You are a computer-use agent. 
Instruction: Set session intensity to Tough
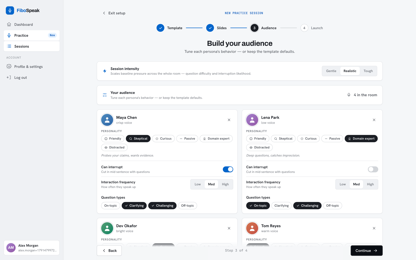(368, 71)
